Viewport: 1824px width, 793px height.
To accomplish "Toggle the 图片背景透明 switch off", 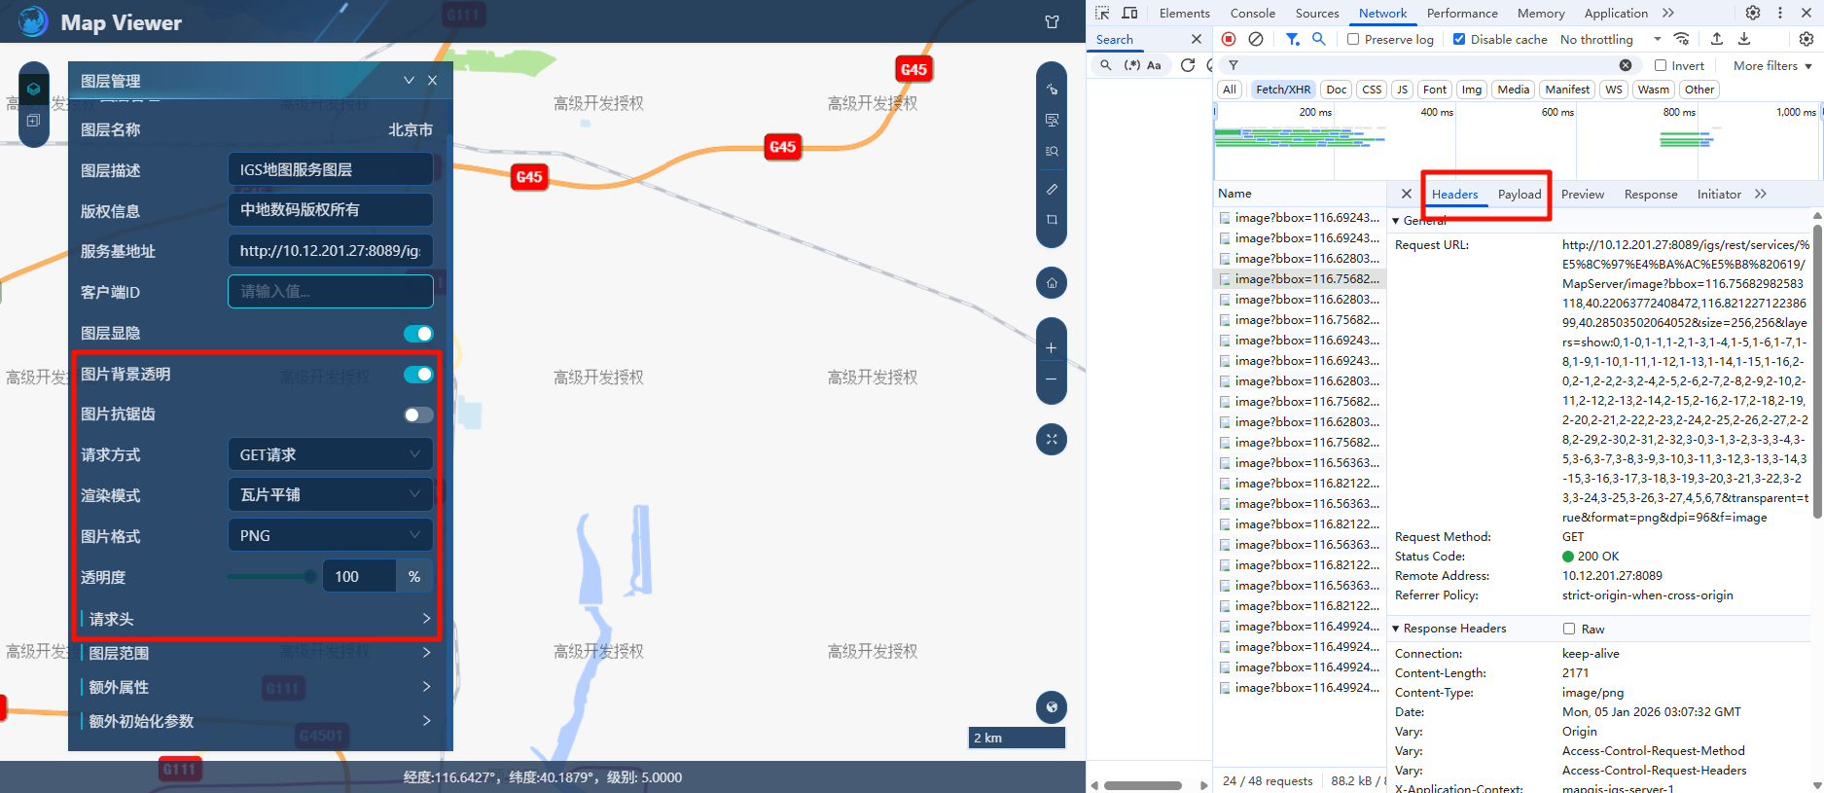I will pyautogui.click(x=418, y=375).
